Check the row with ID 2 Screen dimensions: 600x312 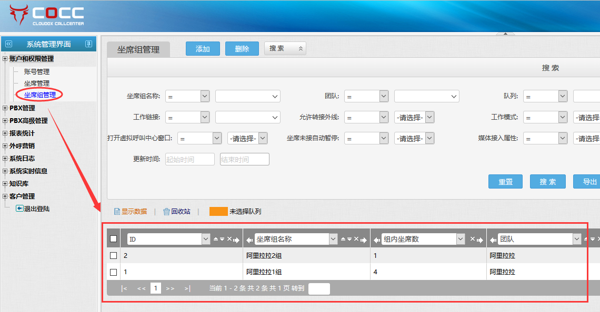pyautogui.click(x=113, y=256)
